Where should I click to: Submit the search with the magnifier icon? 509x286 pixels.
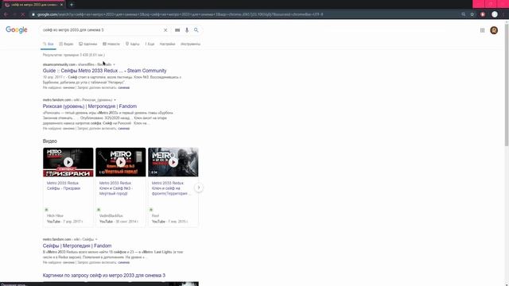tap(196, 30)
